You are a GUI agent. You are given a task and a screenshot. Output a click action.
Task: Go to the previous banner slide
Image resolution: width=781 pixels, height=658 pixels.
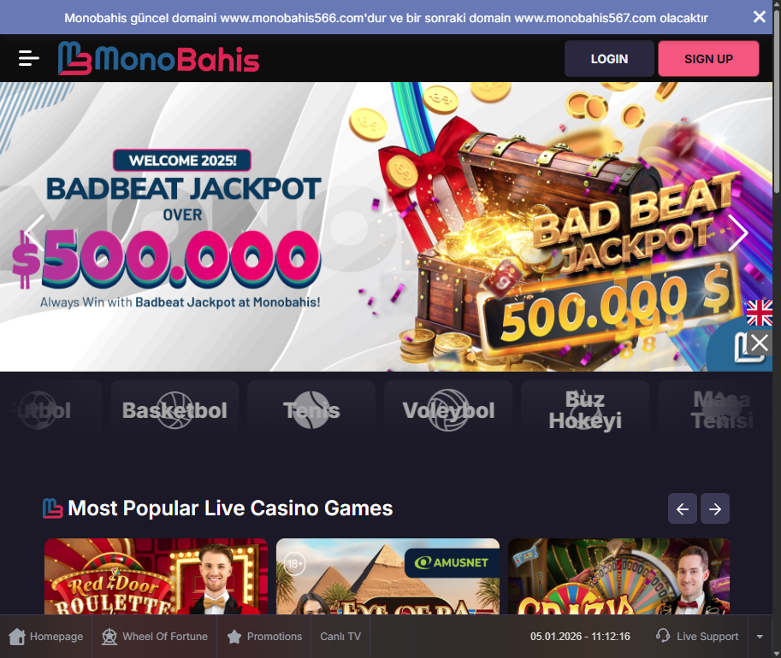35,232
